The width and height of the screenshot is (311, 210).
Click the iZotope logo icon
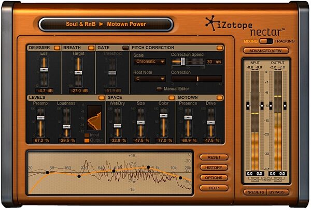click(x=211, y=23)
